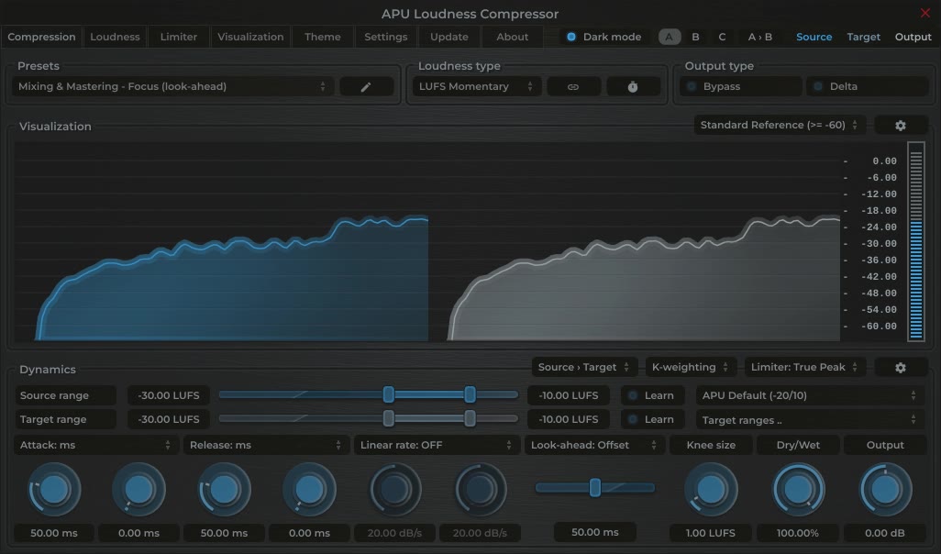Image resolution: width=941 pixels, height=554 pixels.
Task: Click the Dry/Wet 100.00% knob
Action: 796,489
